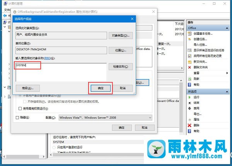Viewport: 232px width, 166px height.
Task: Click 创建基本任务 icon in actions pane
Action: [x=189, y=34]
